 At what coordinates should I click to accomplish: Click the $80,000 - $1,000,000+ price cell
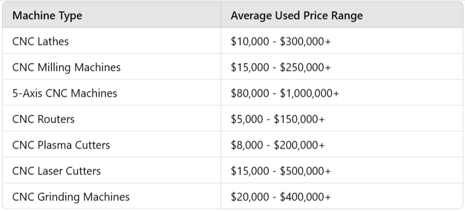point(342,93)
